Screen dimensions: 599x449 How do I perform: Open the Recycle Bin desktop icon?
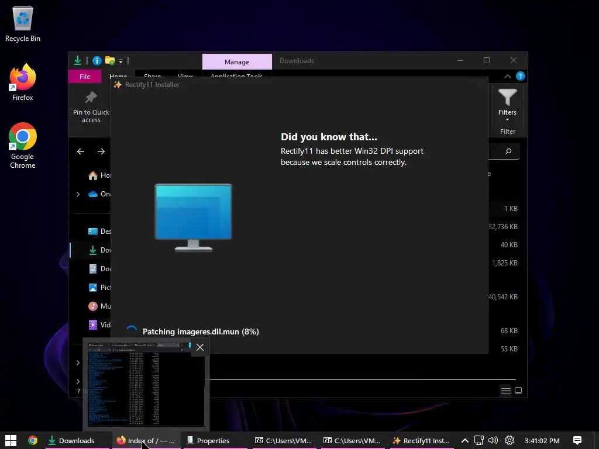[x=23, y=23]
